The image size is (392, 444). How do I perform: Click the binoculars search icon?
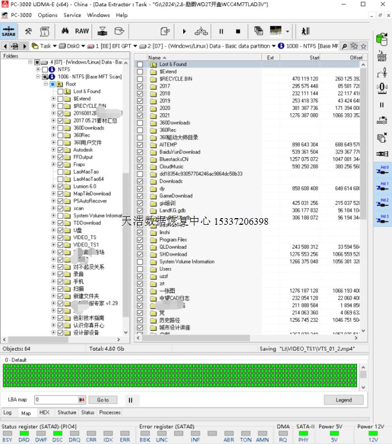[x=65, y=32]
